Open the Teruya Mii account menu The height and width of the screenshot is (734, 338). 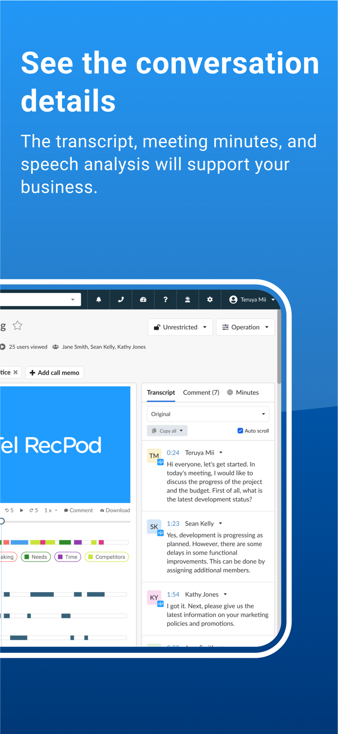(252, 299)
